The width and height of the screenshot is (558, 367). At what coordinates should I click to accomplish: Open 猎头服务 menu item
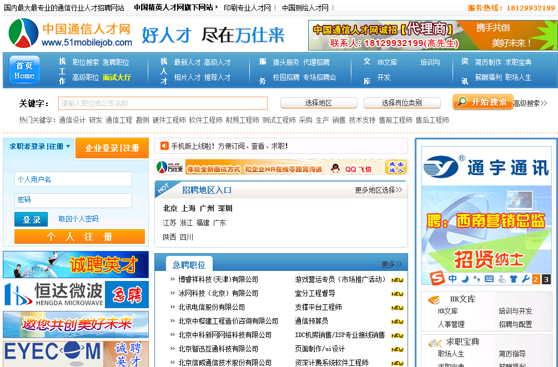coord(286,62)
